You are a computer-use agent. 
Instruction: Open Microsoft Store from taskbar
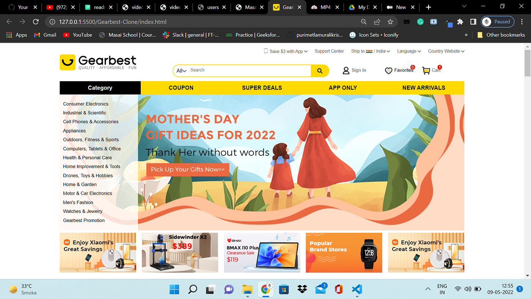284,290
